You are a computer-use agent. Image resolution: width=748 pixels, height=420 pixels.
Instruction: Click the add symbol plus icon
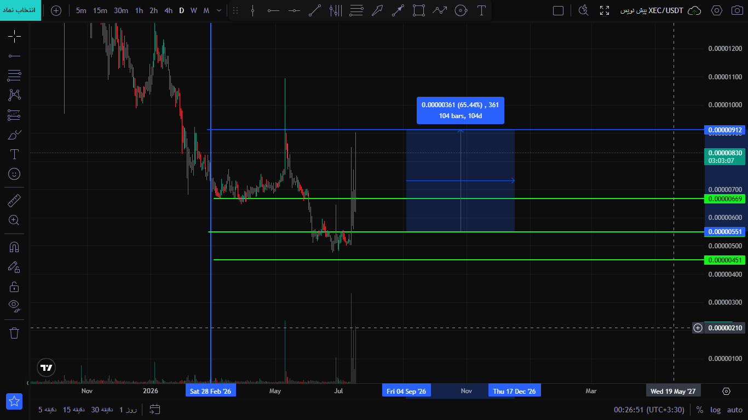[x=56, y=10]
